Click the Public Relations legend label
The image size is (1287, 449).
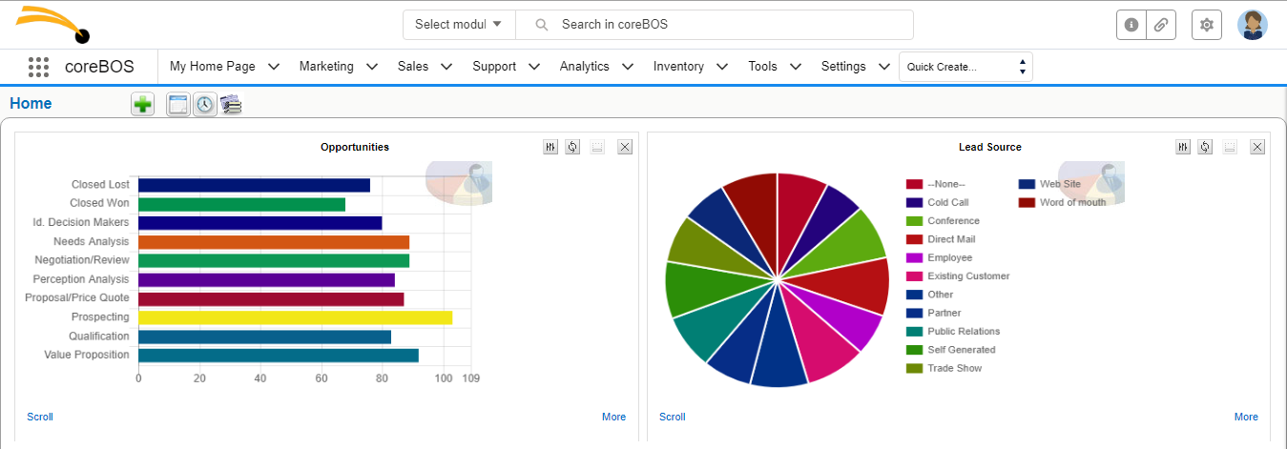pos(964,332)
